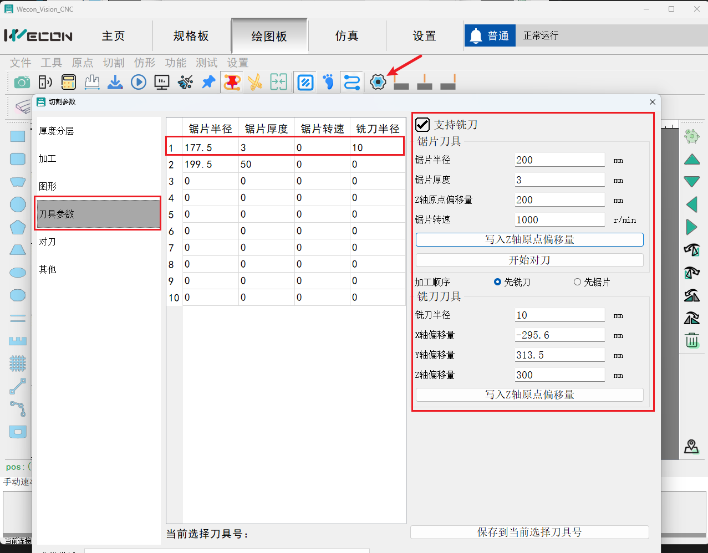Click the circular play button icon
The height and width of the screenshot is (553, 708).
(x=139, y=83)
